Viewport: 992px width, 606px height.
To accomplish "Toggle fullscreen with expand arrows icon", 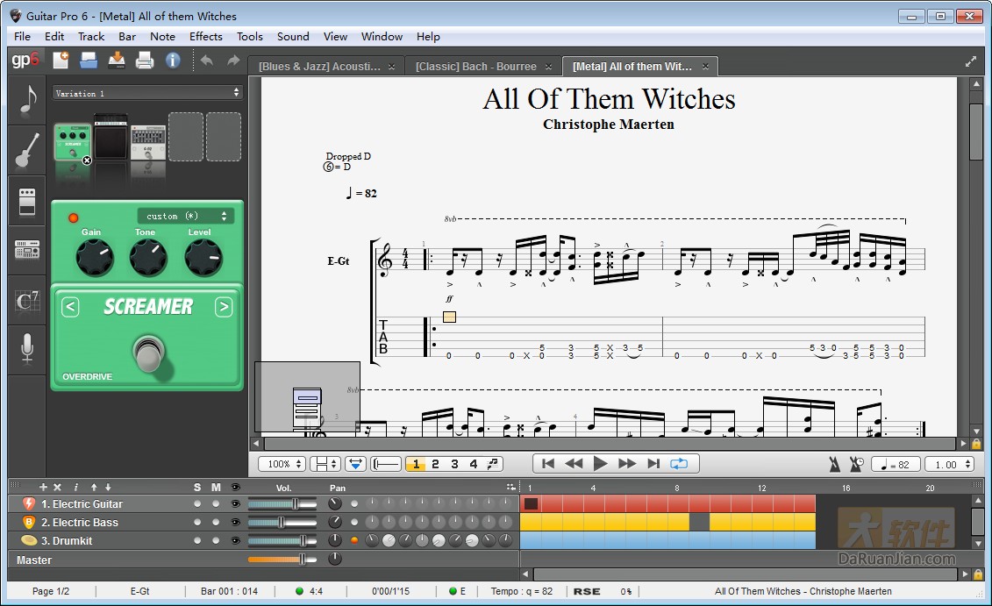I will pyautogui.click(x=970, y=61).
